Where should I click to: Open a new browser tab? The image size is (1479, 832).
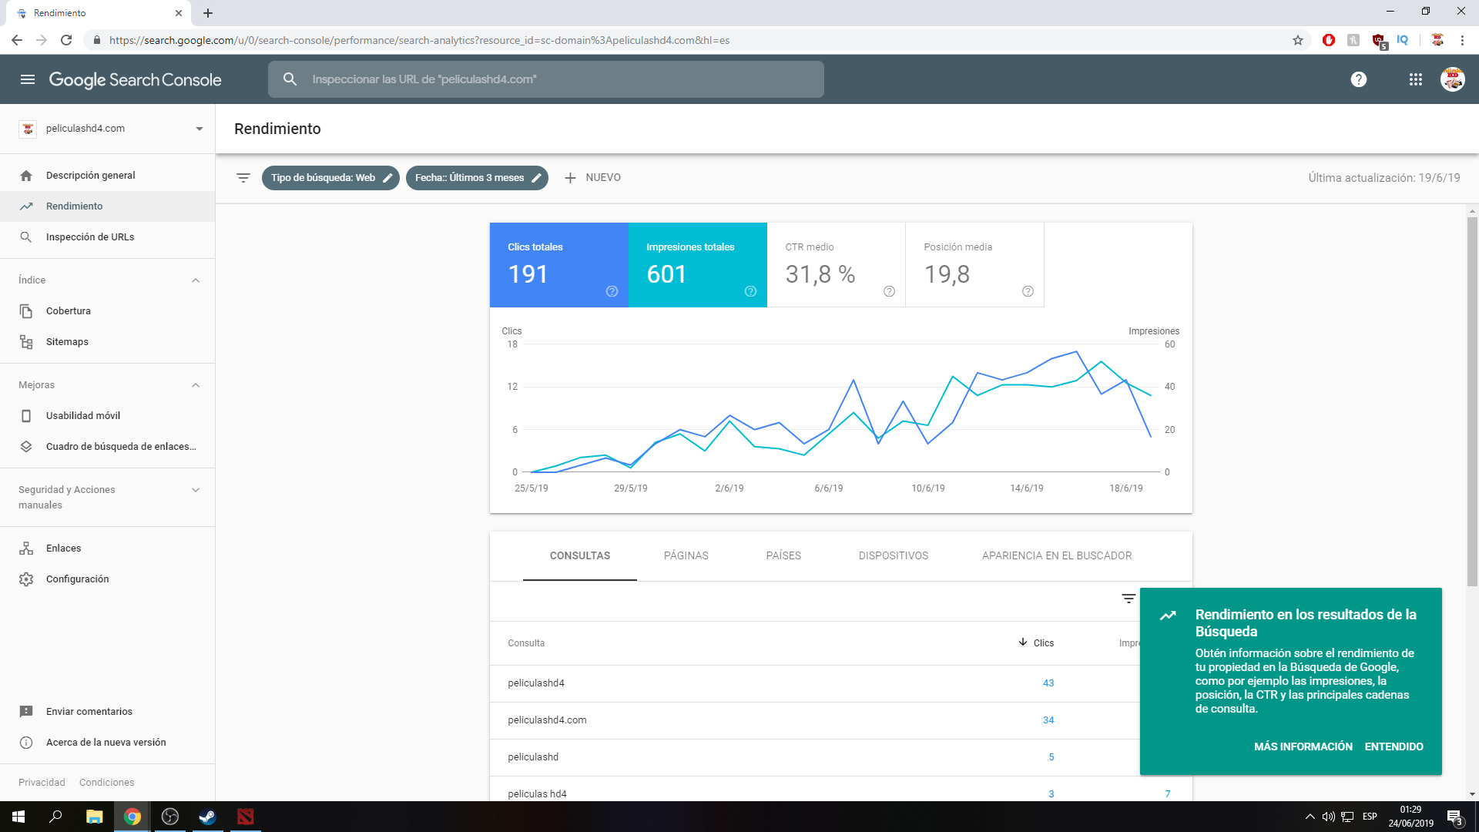coord(208,13)
